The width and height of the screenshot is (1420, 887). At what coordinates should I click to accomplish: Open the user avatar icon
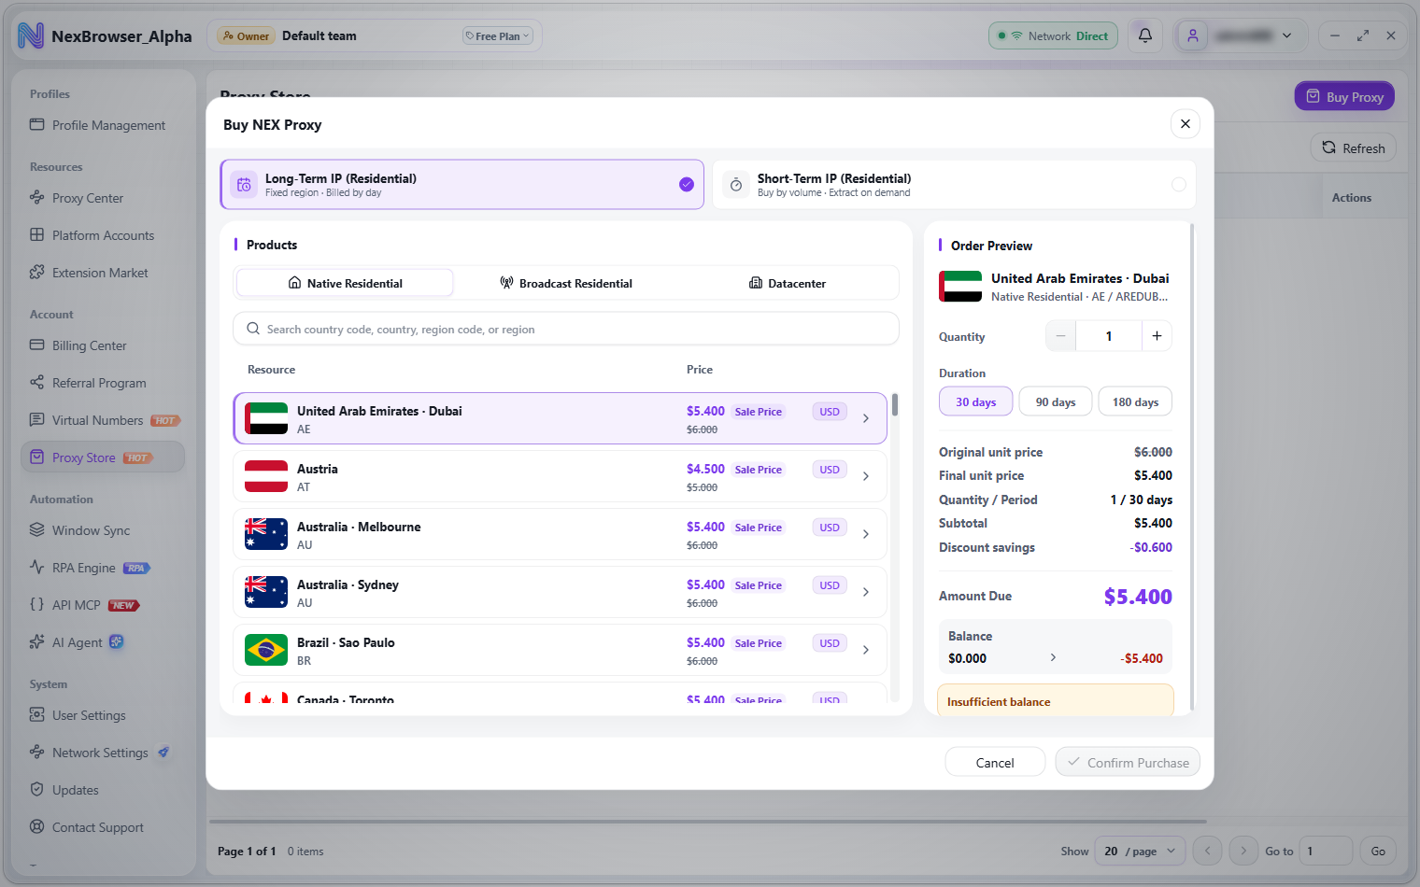click(x=1193, y=35)
